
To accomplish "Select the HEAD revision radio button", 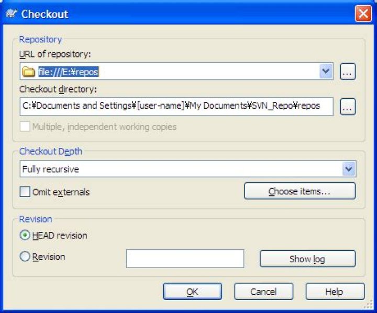I will (x=25, y=235).
